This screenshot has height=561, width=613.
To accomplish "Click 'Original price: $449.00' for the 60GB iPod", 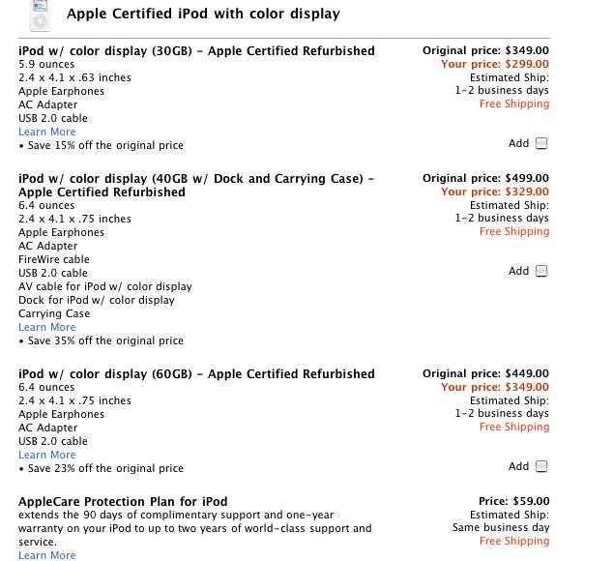I will (x=485, y=373).
